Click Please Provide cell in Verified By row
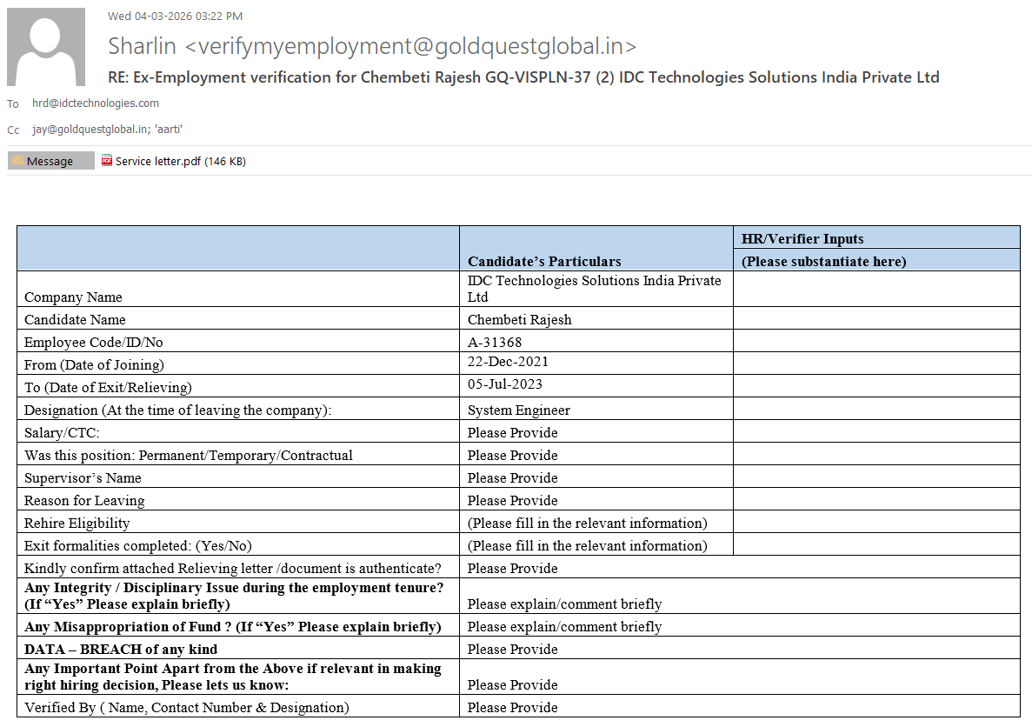The image size is (1032, 727). [513, 707]
